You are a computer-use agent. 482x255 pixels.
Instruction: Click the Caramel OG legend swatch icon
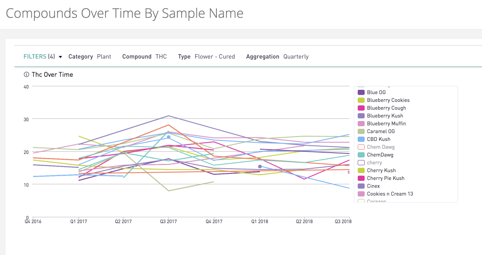click(361, 131)
